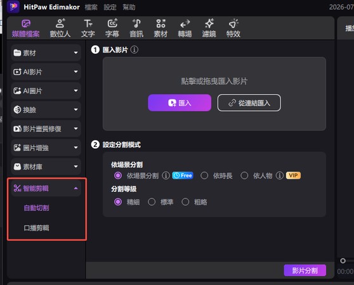Image resolution: width=354 pixels, height=285 pixels.
Task: Switch to the 轉場 transitions tab
Action: [x=185, y=28]
